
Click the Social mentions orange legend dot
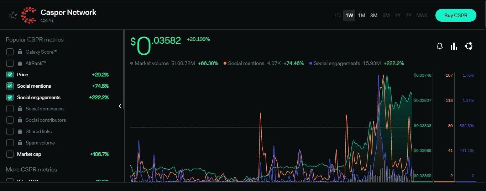pos(225,63)
